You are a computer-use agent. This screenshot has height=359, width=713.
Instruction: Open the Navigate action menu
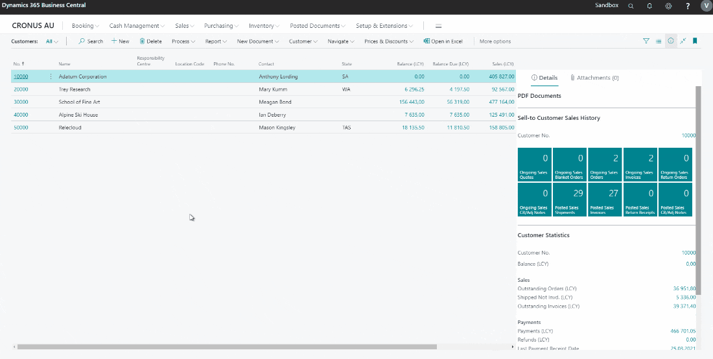click(x=341, y=41)
